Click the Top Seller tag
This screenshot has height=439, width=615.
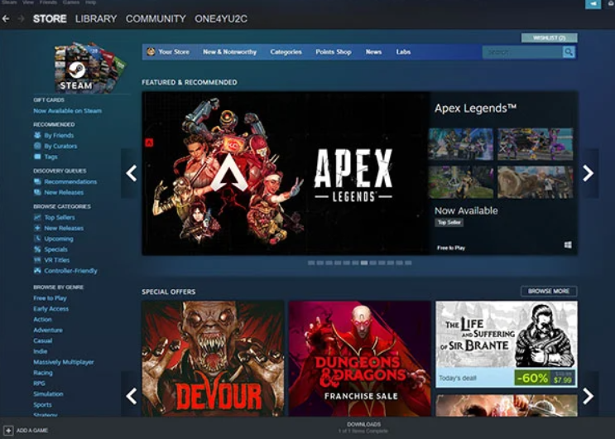(x=449, y=222)
